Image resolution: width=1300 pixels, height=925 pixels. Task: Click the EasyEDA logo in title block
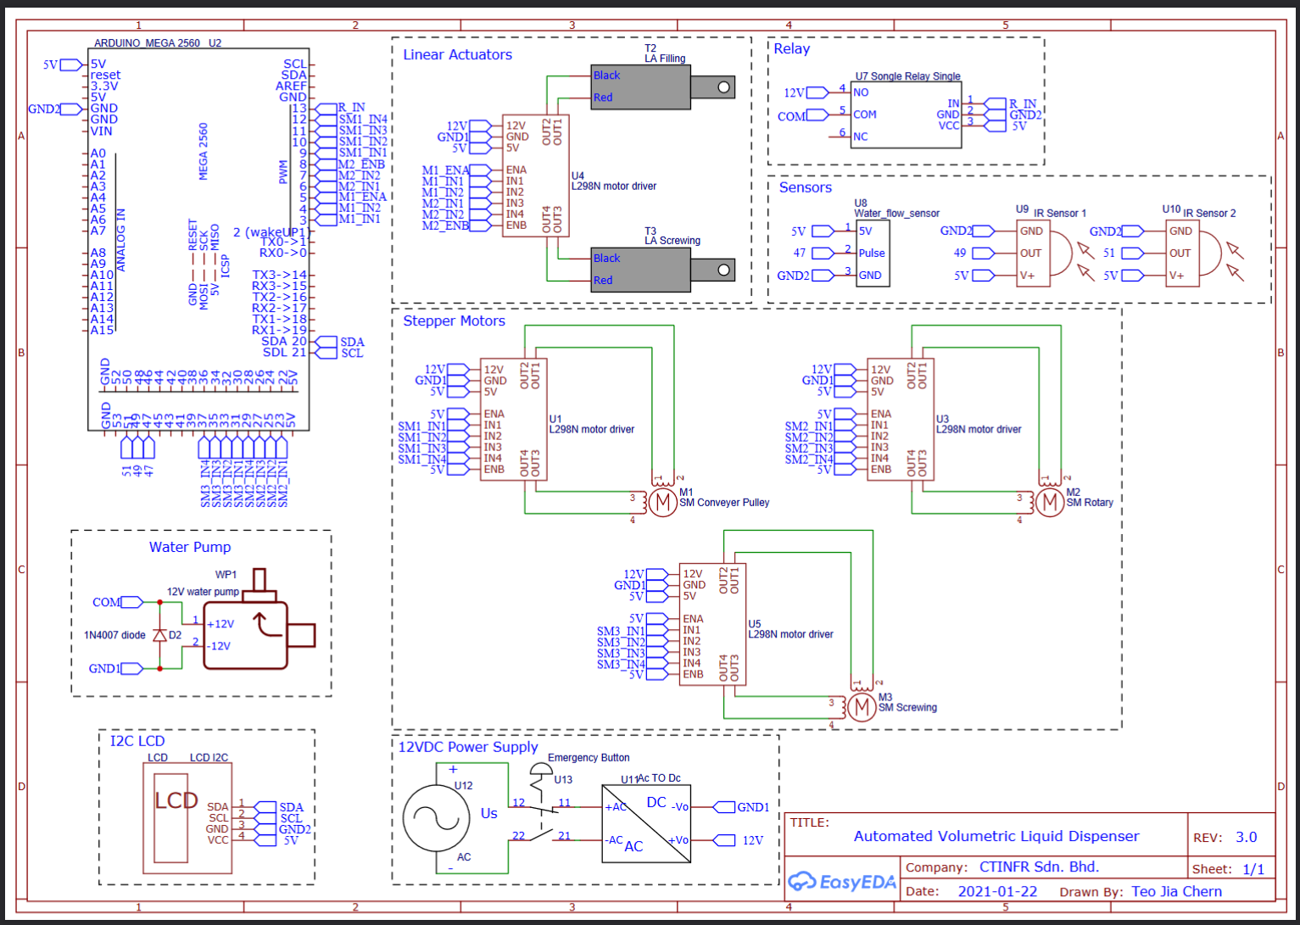tap(842, 883)
